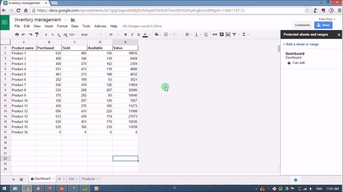The width and height of the screenshot is (343, 192).
Task: Undo the last action
Action: click(24, 34)
